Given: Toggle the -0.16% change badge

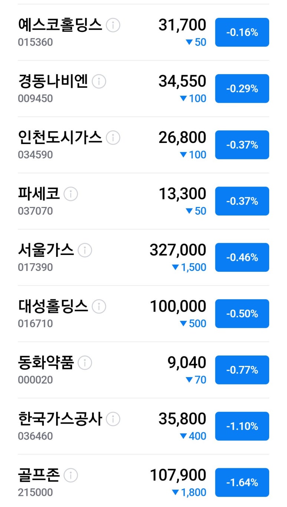Looking at the screenshot, I should click(242, 32).
